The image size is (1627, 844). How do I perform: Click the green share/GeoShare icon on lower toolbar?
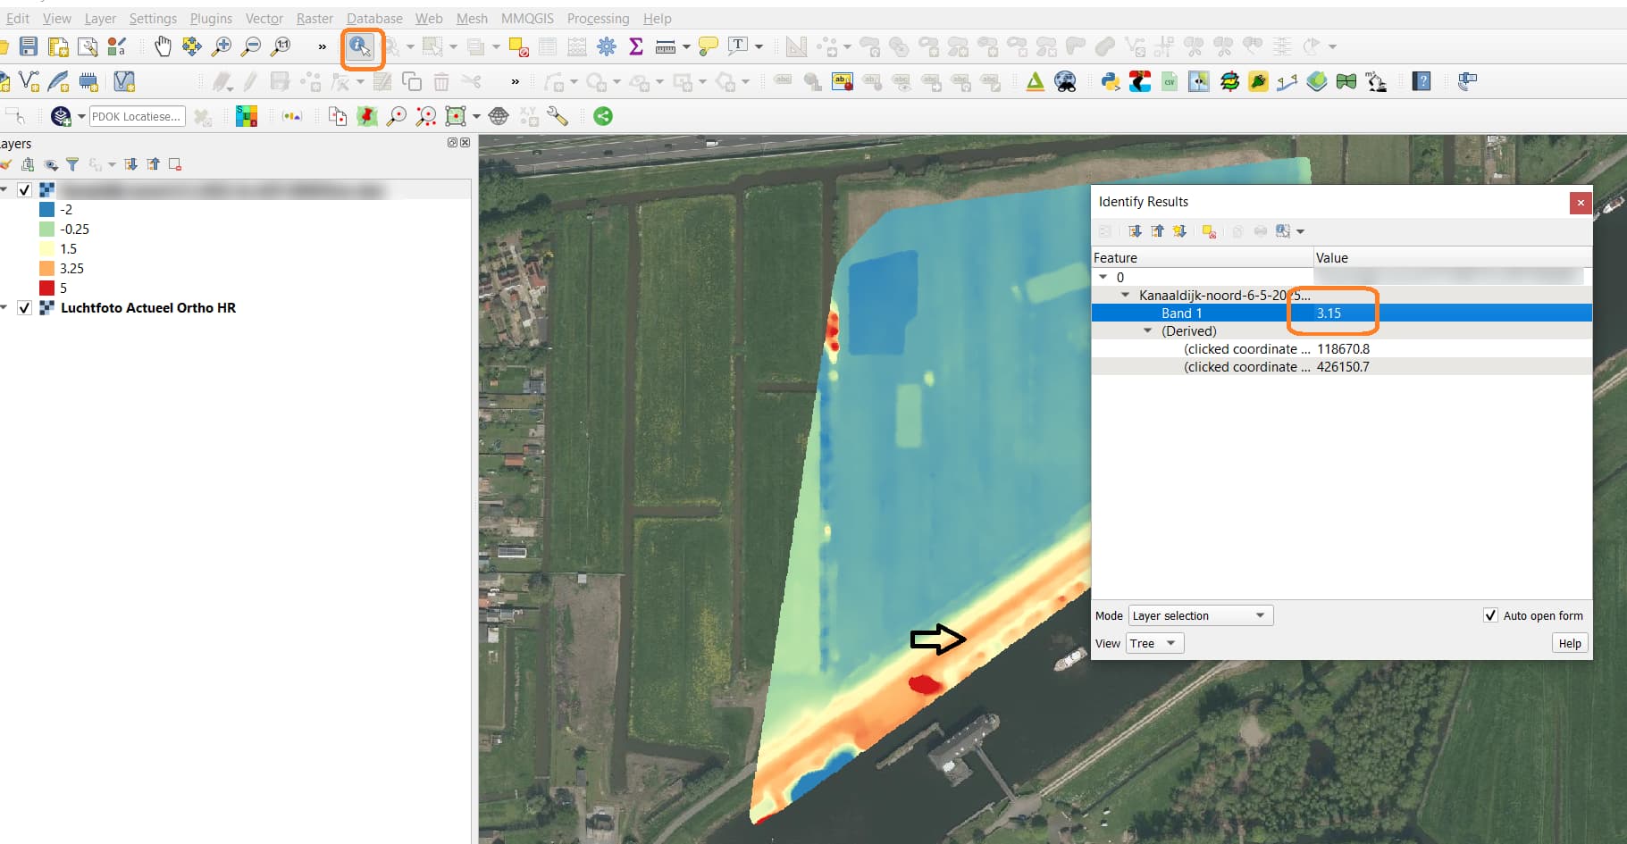tap(603, 115)
